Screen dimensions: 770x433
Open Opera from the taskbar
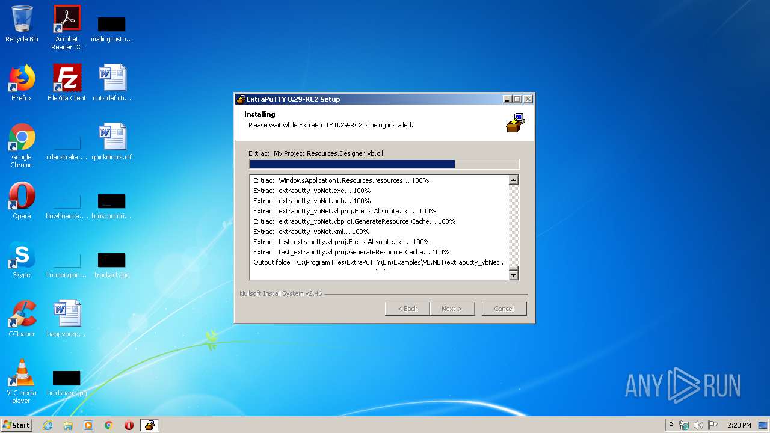point(129,425)
